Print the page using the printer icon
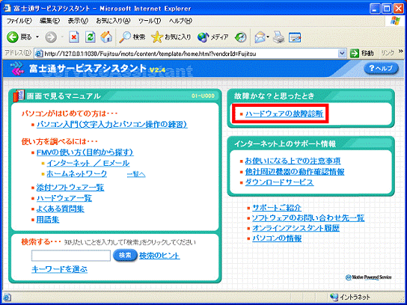This screenshot has height=305, width=407. (278, 37)
